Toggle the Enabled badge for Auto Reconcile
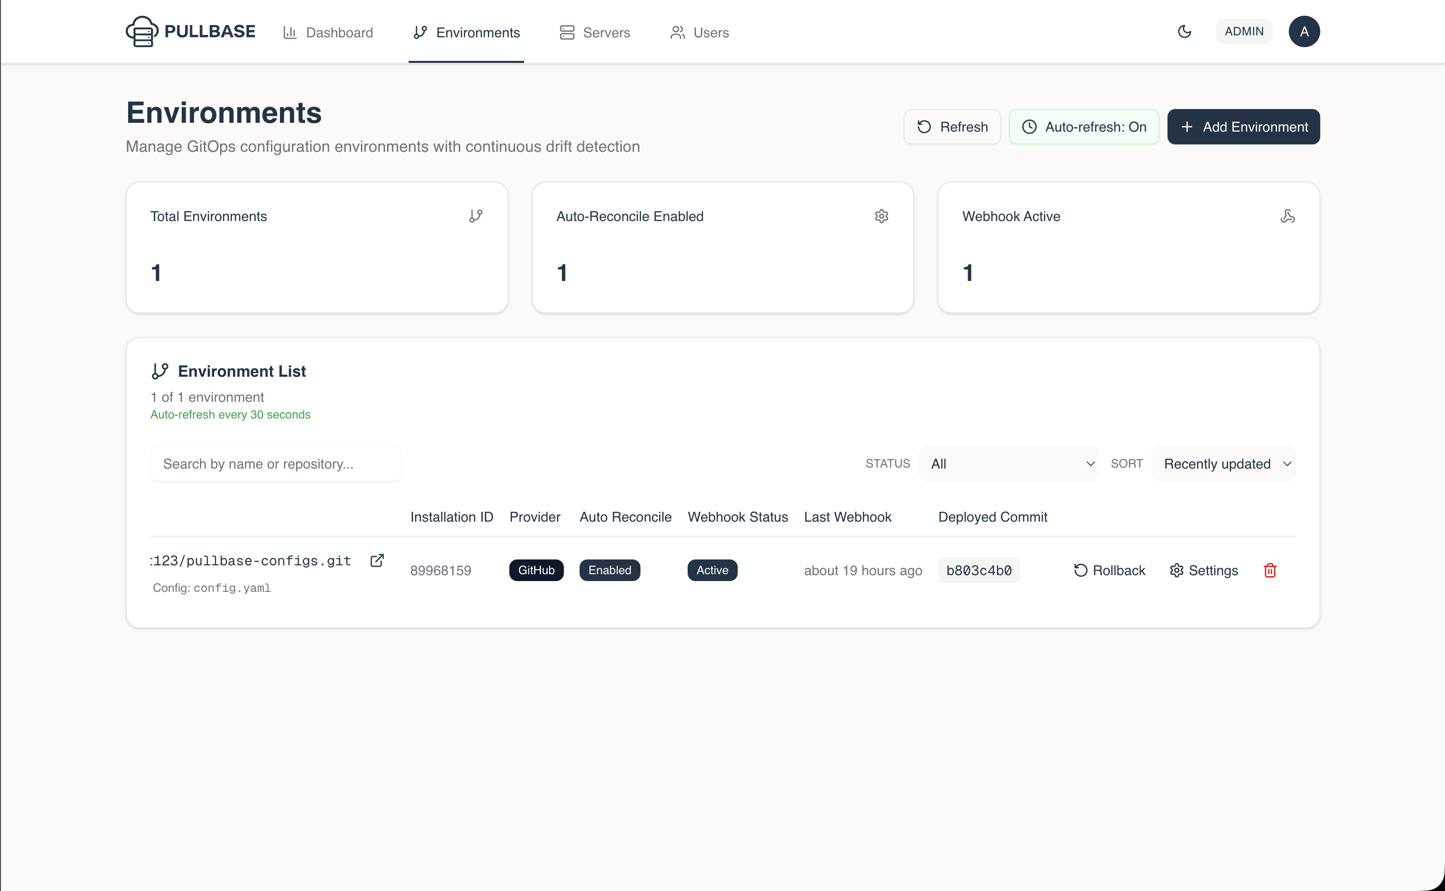 pos(609,570)
